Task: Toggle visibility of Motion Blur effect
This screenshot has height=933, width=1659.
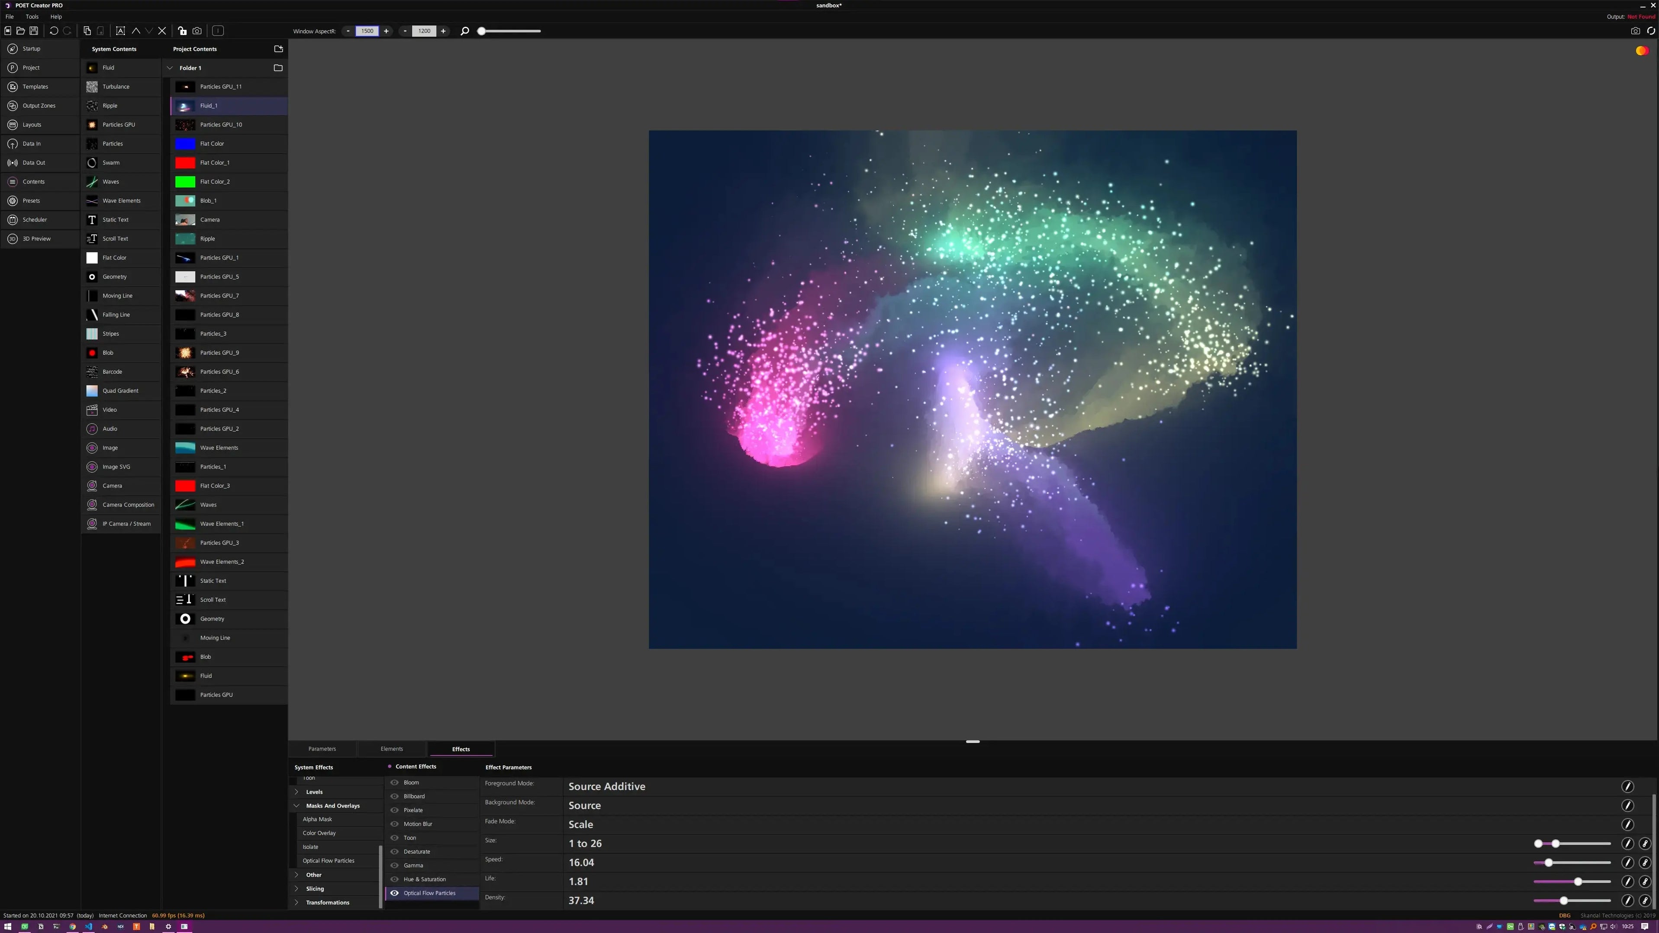Action: [395, 824]
